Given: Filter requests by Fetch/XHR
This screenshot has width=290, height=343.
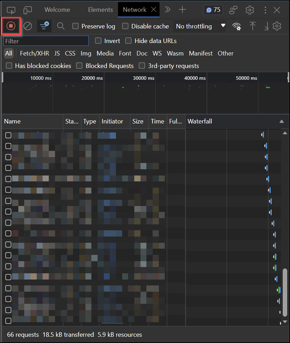Looking at the screenshot, I should click(35, 53).
